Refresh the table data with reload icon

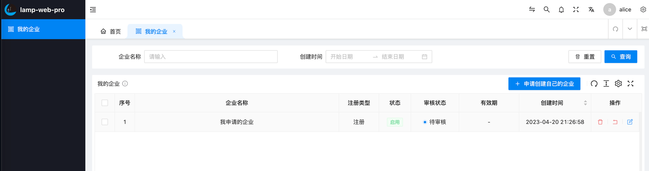(x=594, y=84)
